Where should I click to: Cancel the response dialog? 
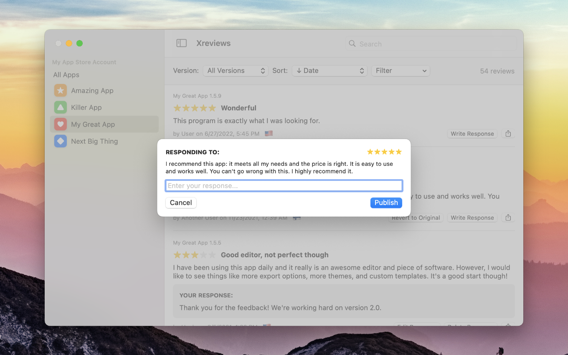click(x=181, y=203)
